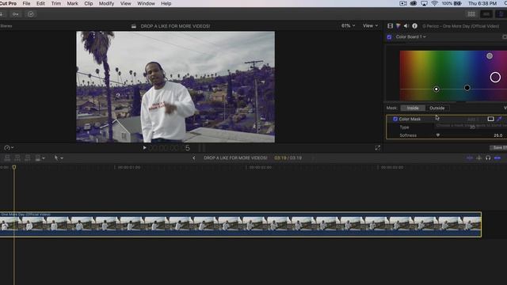The height and width of the screenshot is (285, 507).
Task: Click the menu bar clock Thu 6:38 PM
Action: pyautogui.click(x=482, y=3)
